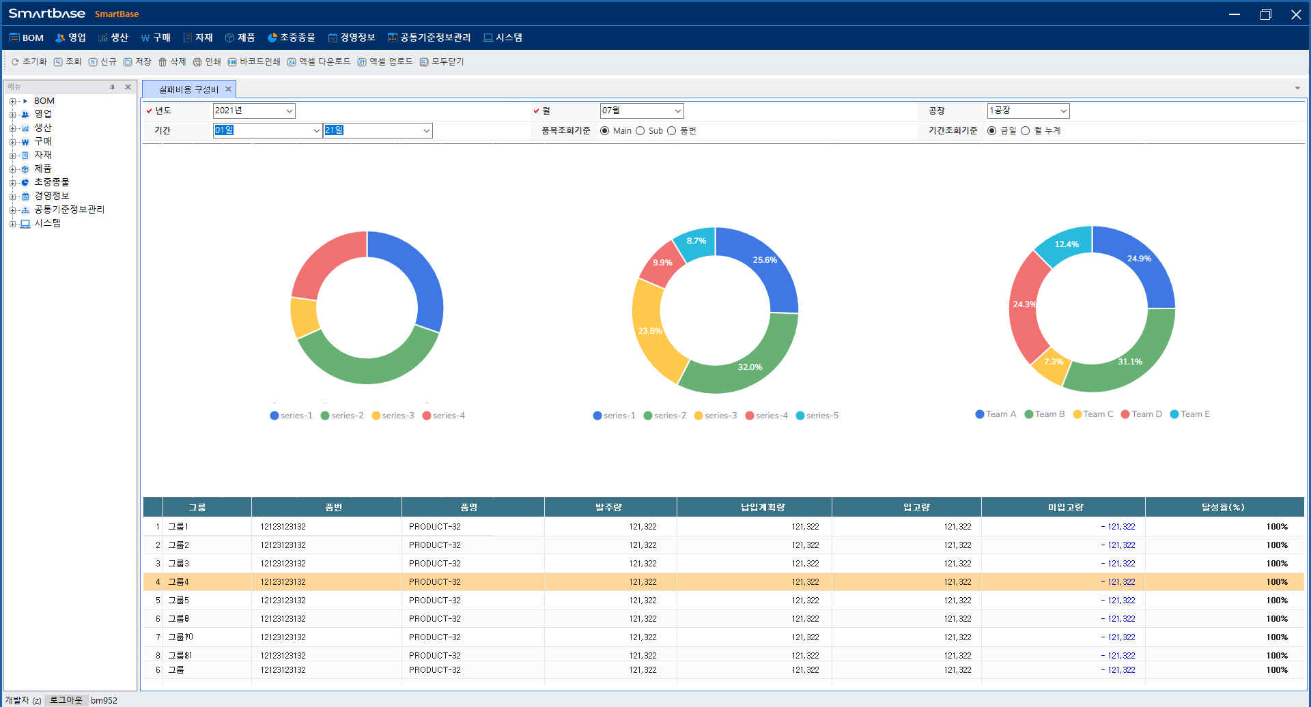The width and height of the screenshot is (1311, 707).
Task: Click the 삭제 delete trash icon
Action: [x=163, y=62]
